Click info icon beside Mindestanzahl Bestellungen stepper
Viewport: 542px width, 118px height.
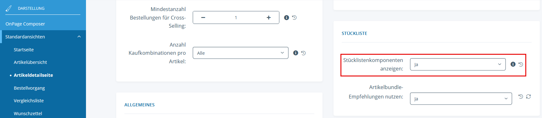click(x=287, y=18)
